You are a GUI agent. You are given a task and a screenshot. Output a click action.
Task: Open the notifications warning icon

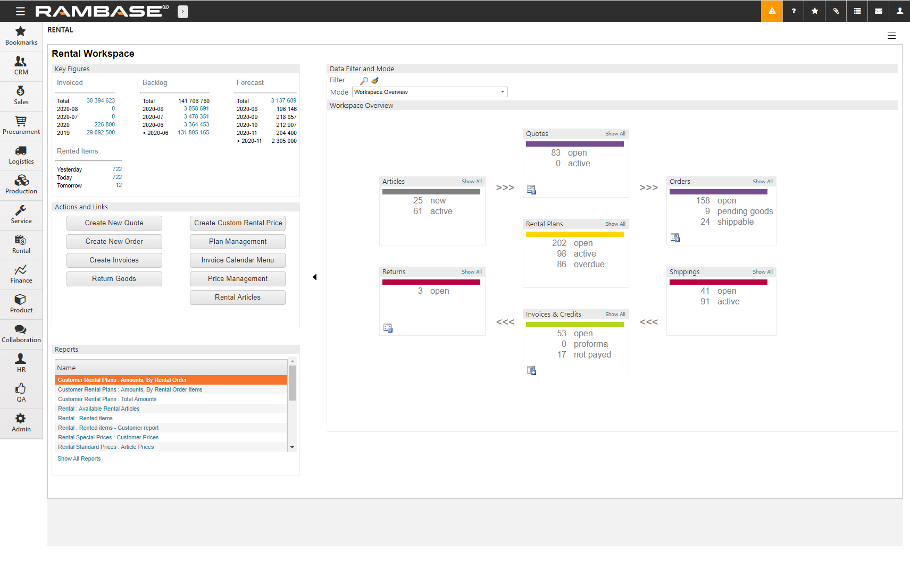772,11
